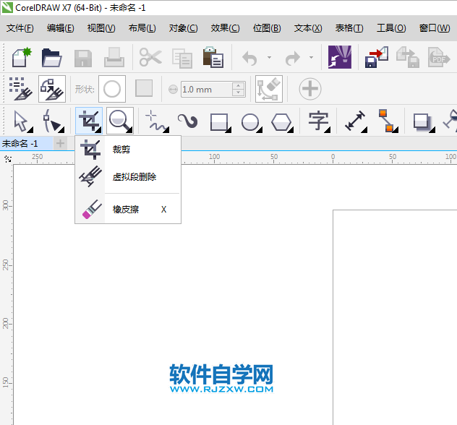Click the Undo arrow
457x425 pixels.
pyautogui.click(x=249, y=58)
